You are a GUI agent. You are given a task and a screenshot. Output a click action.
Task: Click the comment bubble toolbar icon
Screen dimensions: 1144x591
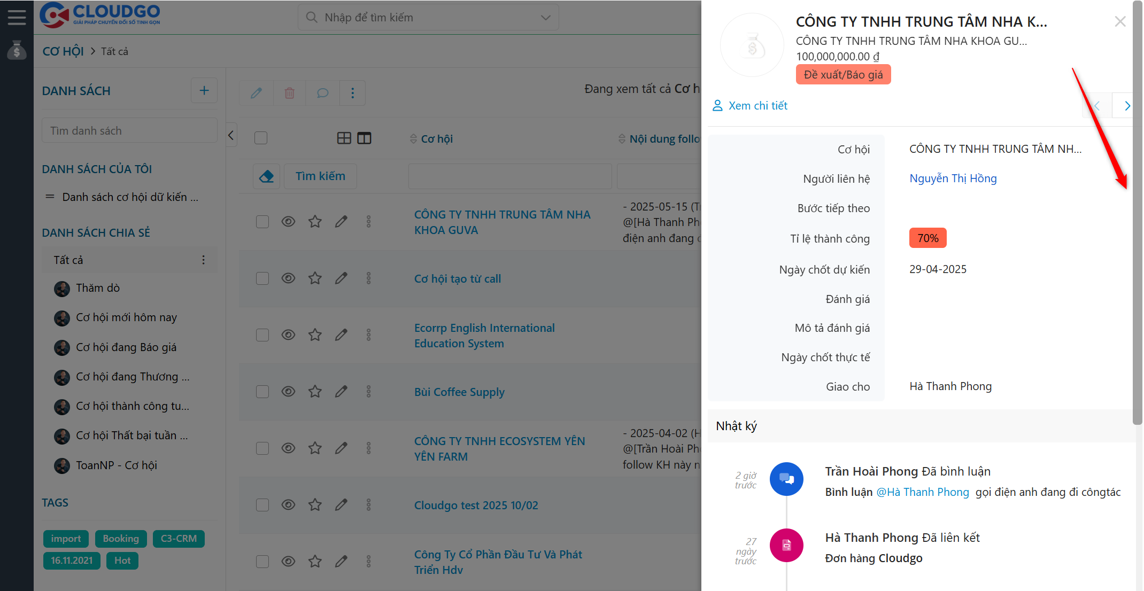pyautogui.click(x=322, y=93)
